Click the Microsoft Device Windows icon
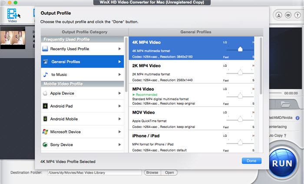 tap(45, 131)
